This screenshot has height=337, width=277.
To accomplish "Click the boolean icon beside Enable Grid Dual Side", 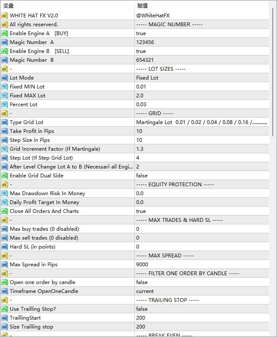I will [x=4, y=176].
